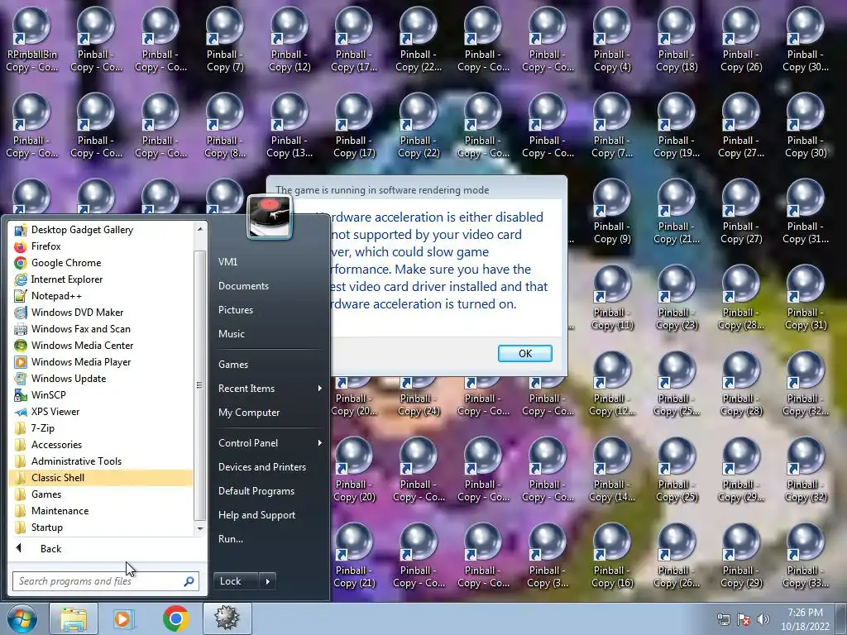
Task: Select the Pinball - Copy (9) desktop shortcut
Action: pos(612,212)
